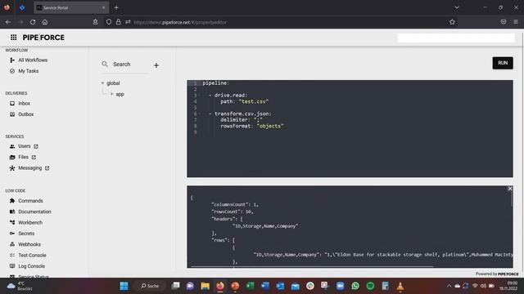Viewport: 524px width, 294px height.
Task: Click the Test Console icon
Action: coord(12,255)
